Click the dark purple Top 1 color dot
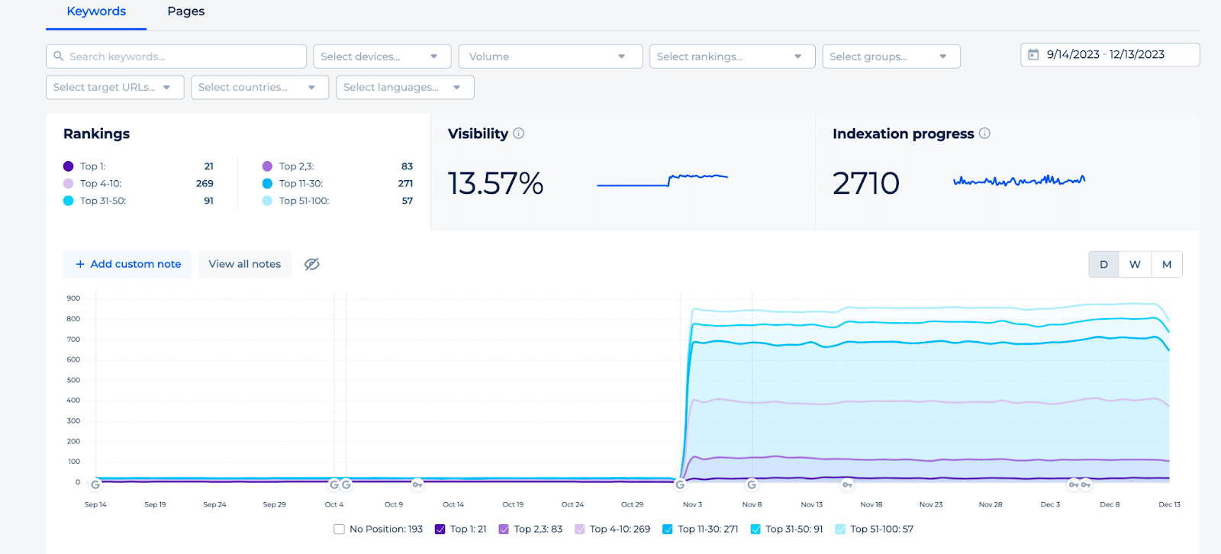The image size is (1221, 554). pos(68,166)
